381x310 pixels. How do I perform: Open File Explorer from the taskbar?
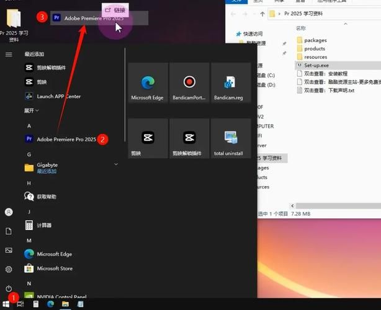click(x=65, y=304)
